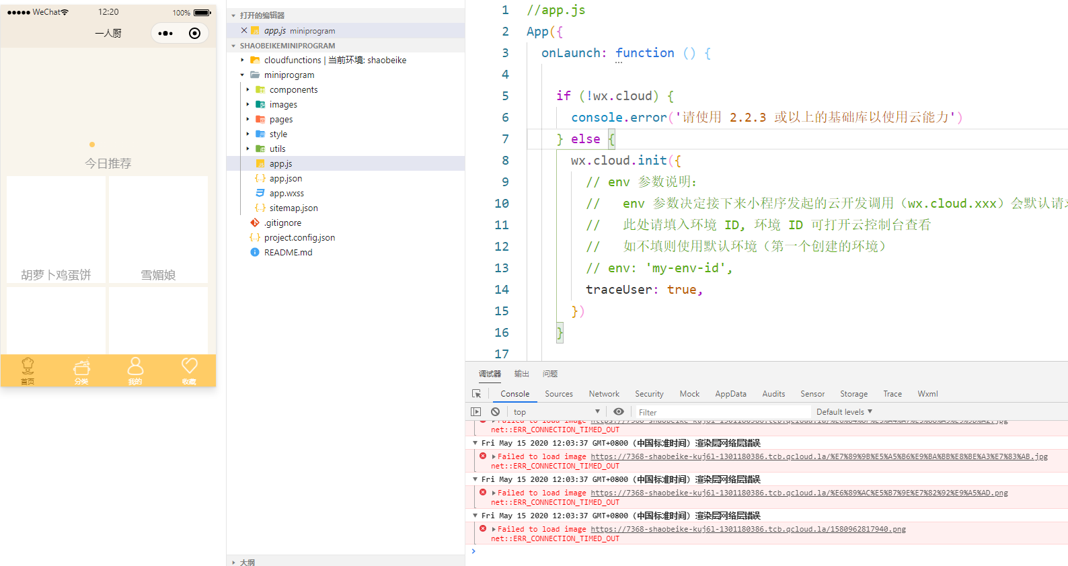This screenshot has height=566, width=1068.
Task: Collapse the 打开的编辑器 section
Action: [x=233, y=15]
